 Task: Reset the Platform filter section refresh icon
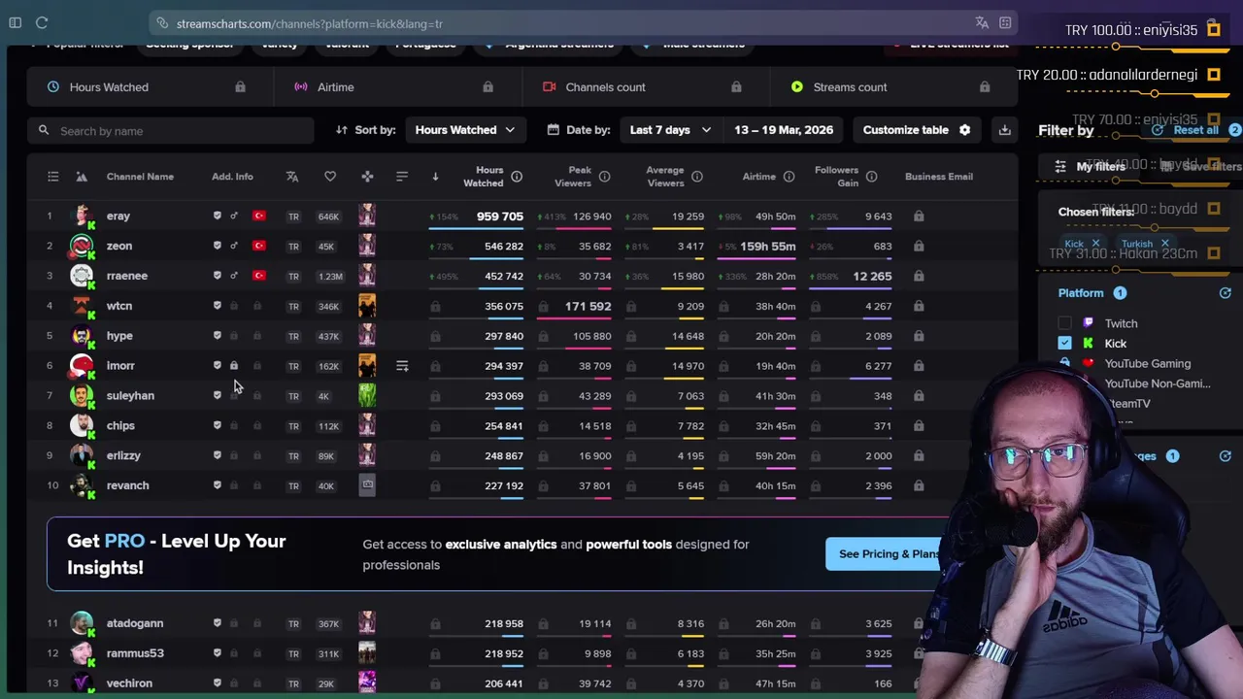(x=1225, y=293)
